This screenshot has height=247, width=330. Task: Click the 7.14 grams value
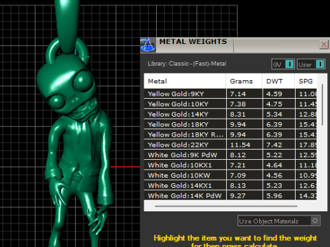(238, 94)
